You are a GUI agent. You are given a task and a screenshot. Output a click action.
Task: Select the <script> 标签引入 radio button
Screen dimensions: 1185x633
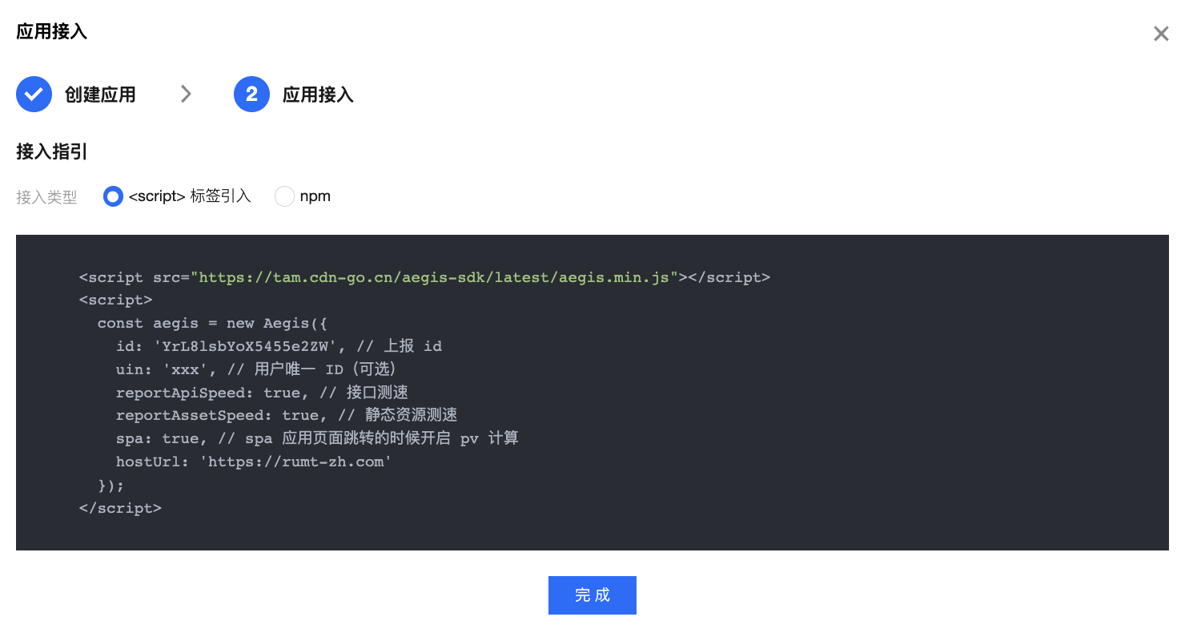tap(113, 196)
